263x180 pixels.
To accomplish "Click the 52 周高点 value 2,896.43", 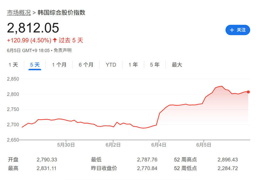I will coord(228,160).
